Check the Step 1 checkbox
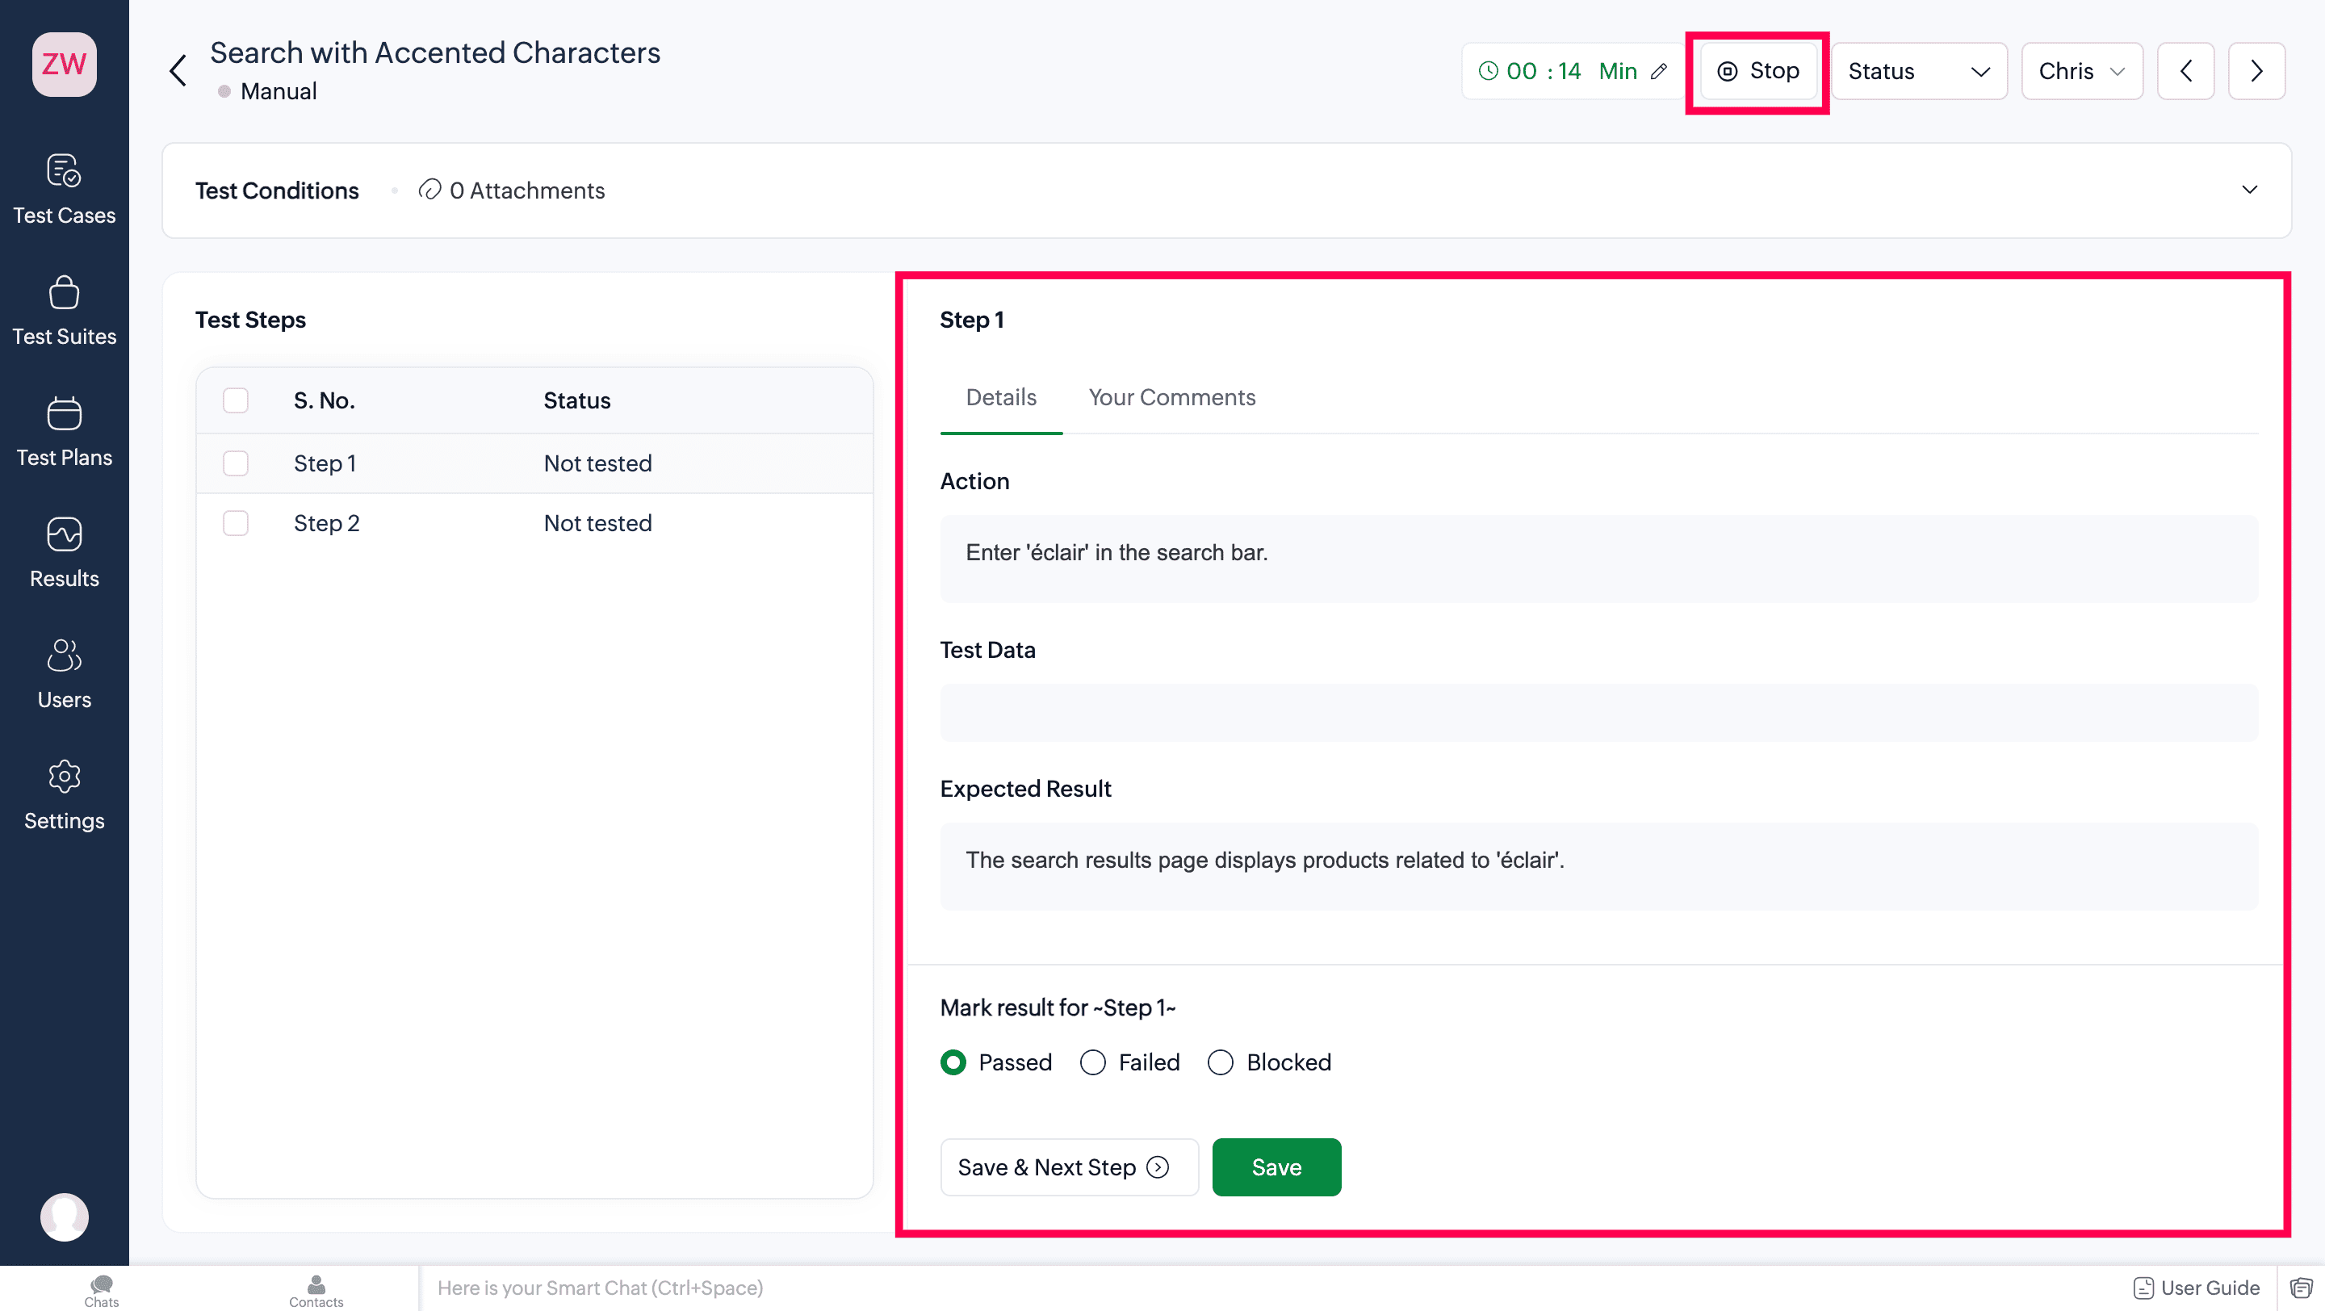Viewport: 2325px width, 1311px height. 236,463
